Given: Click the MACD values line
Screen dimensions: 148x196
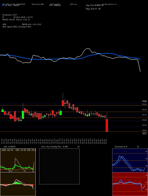Looking at the screenshot, I should (16, 20).
